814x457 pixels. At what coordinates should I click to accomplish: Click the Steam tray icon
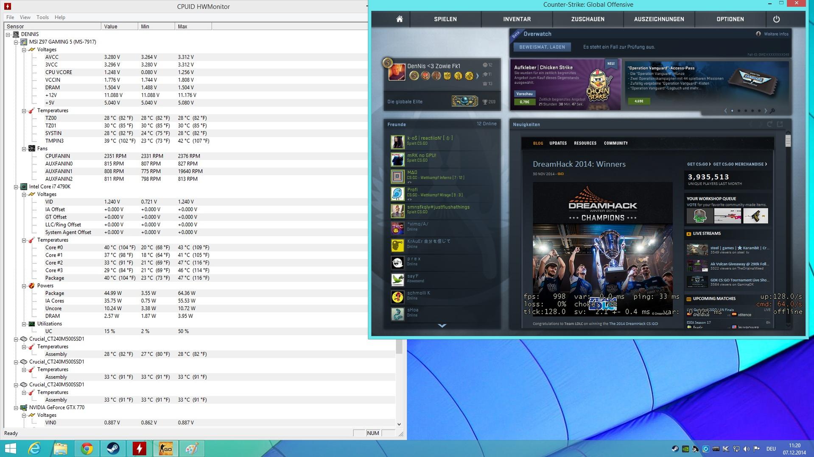[675, 449]
